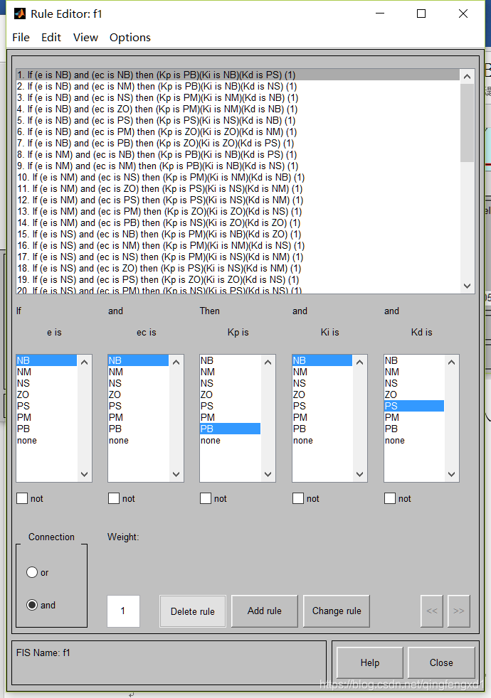The width and height of the screenshot is (491, 698).
Task: Select ZO in the Ki is list
Action: [x=322, y=394]
